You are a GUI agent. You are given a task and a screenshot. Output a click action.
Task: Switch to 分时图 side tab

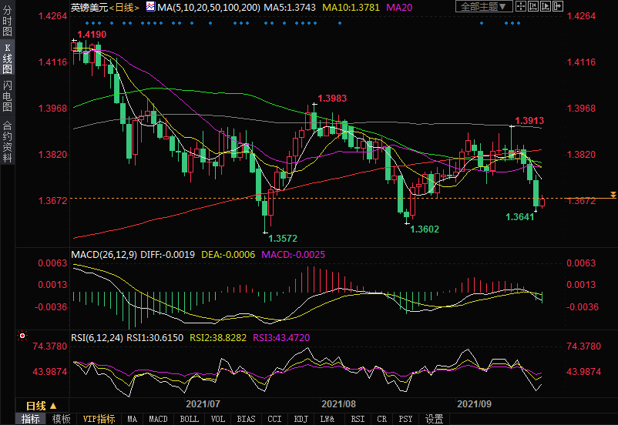(7, 22)
